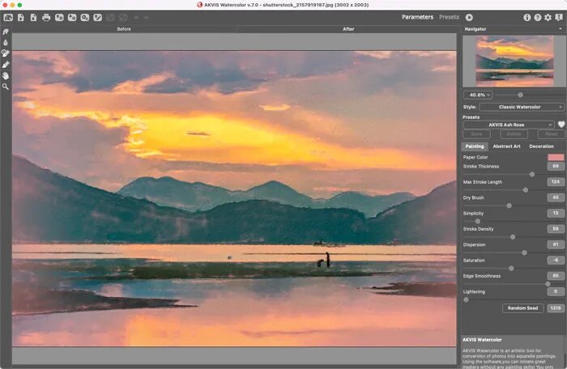
Task: Open the program info icon
Action: (x=526, y=17)
